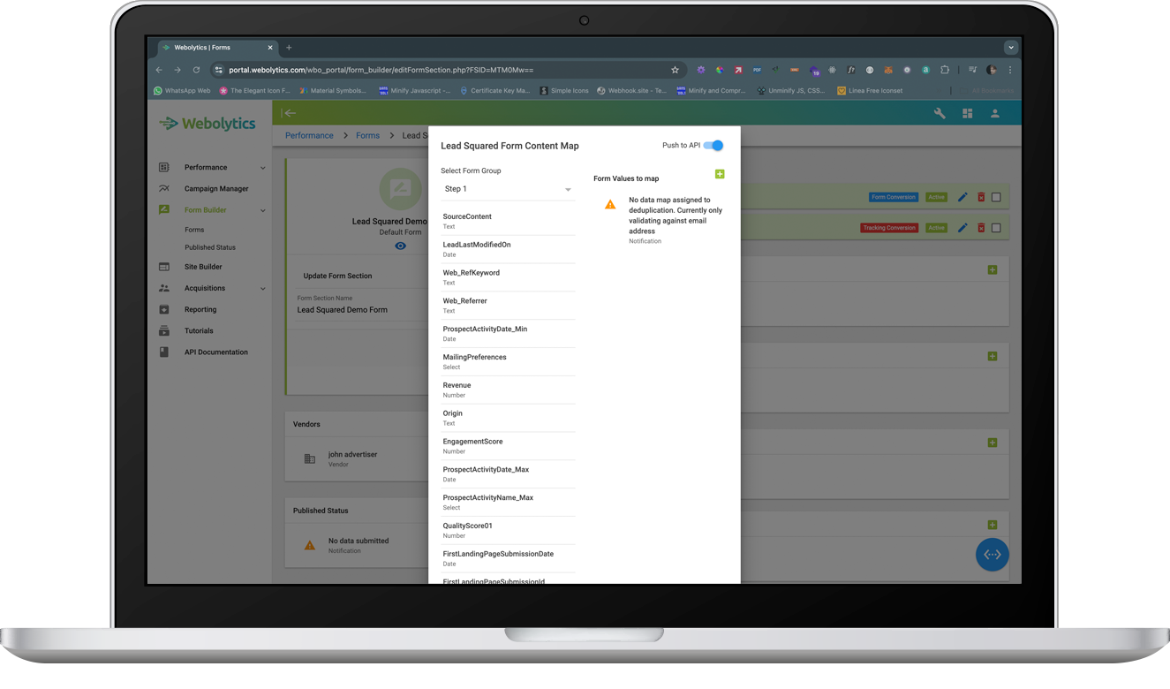Edit the Form Conversion row
This screenshot has height=689, width=1170.
[962, 197]
